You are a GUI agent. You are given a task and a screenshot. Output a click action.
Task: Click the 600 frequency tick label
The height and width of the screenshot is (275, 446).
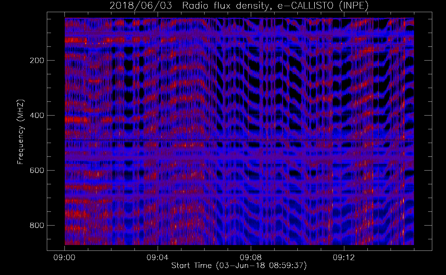click(x=37, y=170)
